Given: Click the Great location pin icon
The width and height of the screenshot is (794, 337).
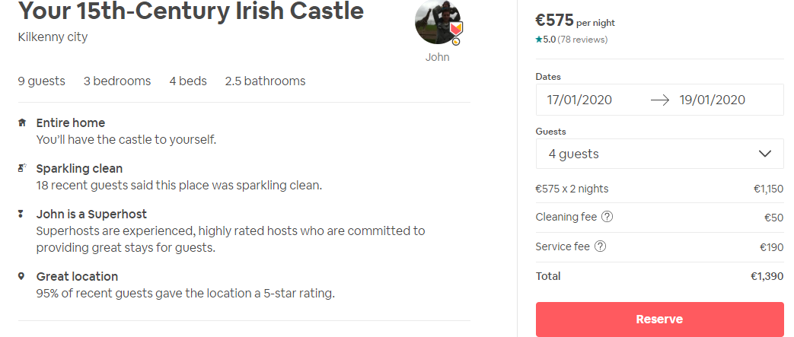Looking at the screenshot, I should (21, 276).
